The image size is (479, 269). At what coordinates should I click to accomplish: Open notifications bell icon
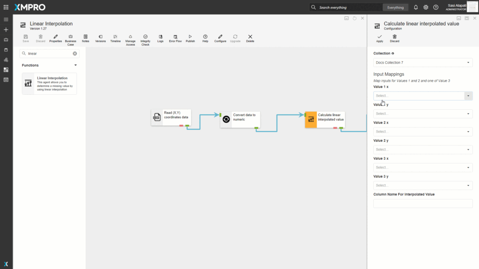(415, 7)
